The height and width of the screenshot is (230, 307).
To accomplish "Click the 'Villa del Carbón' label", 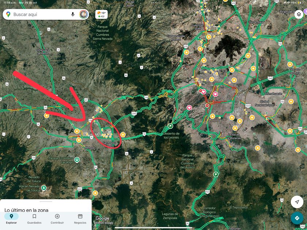I will [x=130, y=4].
